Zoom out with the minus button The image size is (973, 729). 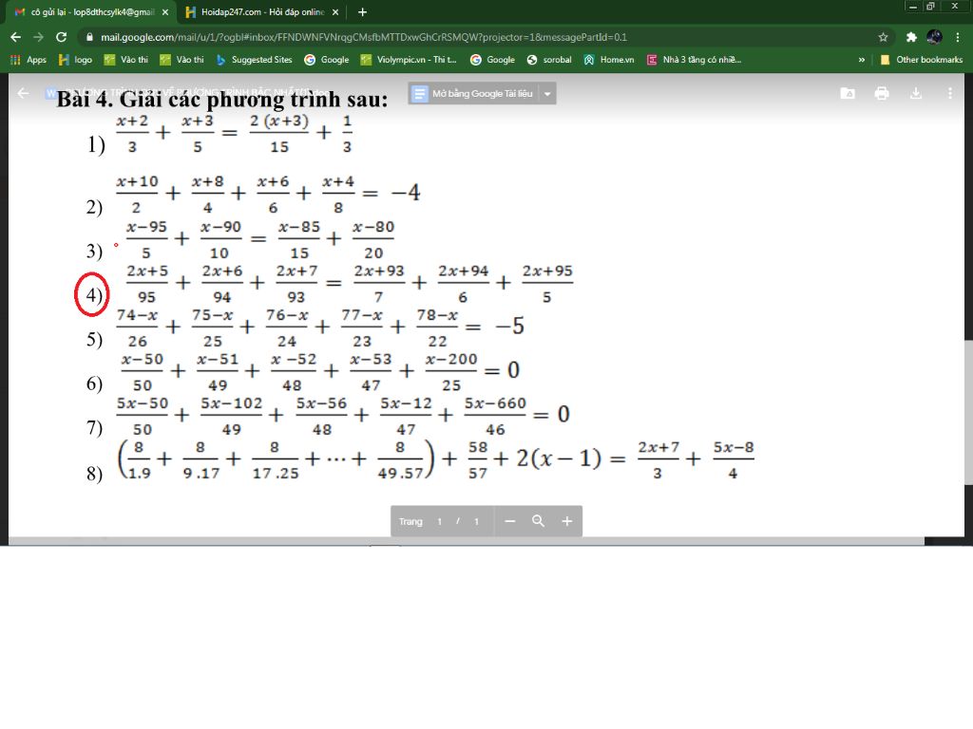click(509, 521)
